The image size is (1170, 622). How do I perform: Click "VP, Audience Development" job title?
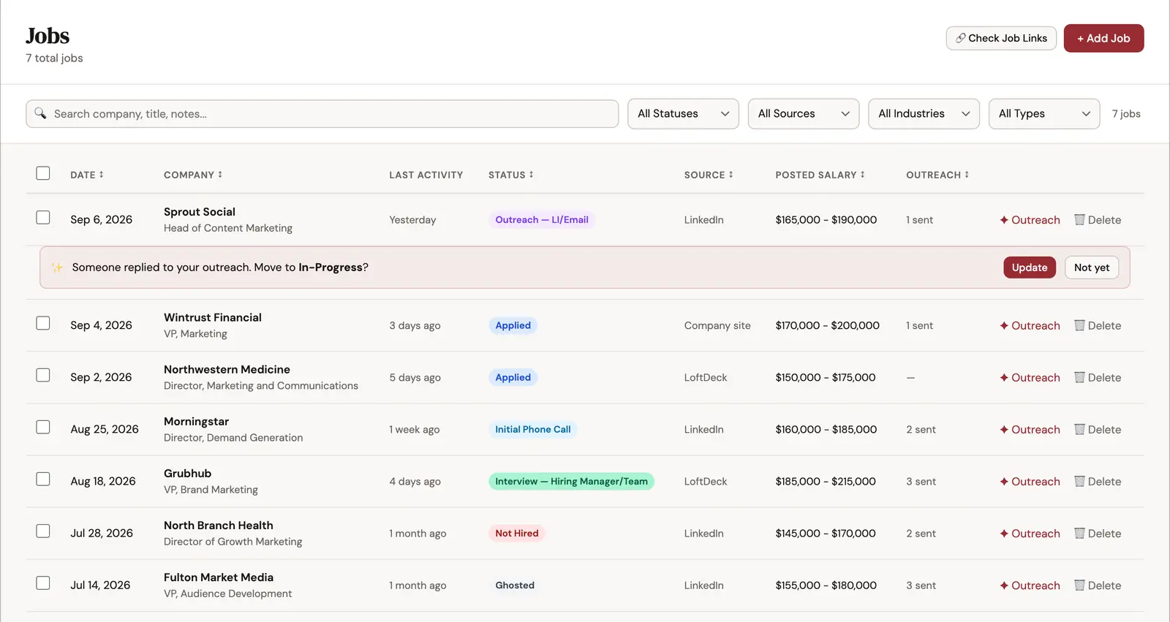pos(227,593)
